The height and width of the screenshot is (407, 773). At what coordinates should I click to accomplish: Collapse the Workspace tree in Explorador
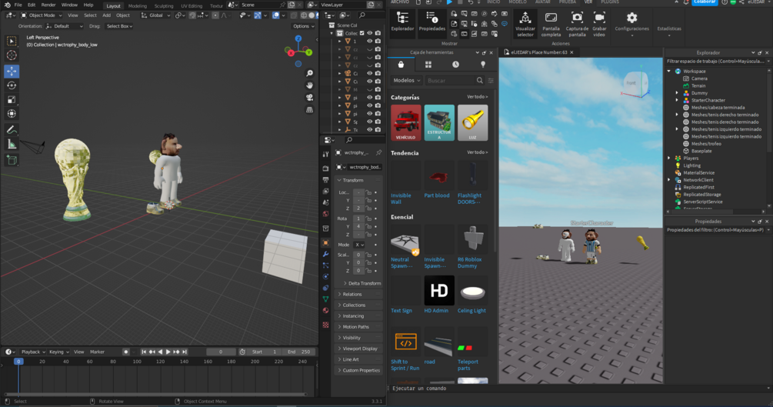point(669,71)
